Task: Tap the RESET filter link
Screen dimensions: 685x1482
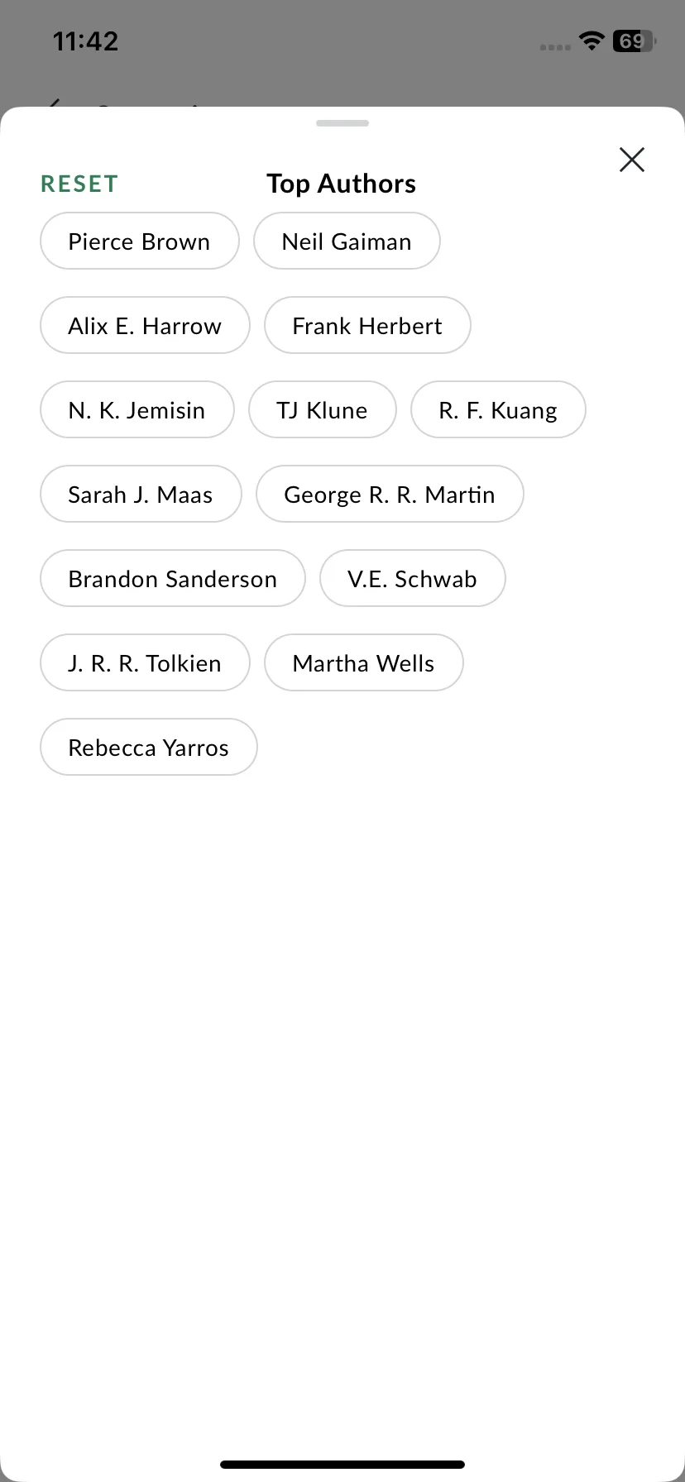Action: [x=80, y=184]
